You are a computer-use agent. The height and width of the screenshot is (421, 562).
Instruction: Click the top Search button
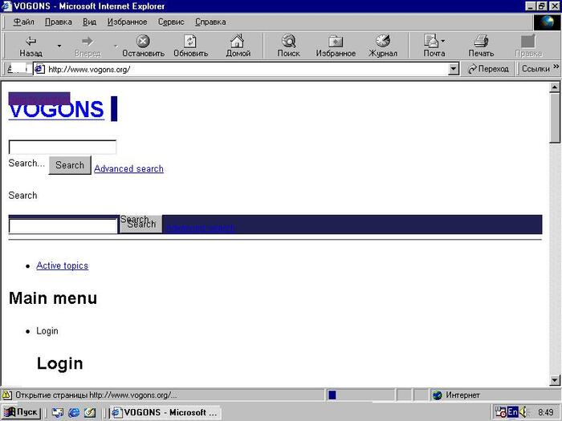[70, 165]
